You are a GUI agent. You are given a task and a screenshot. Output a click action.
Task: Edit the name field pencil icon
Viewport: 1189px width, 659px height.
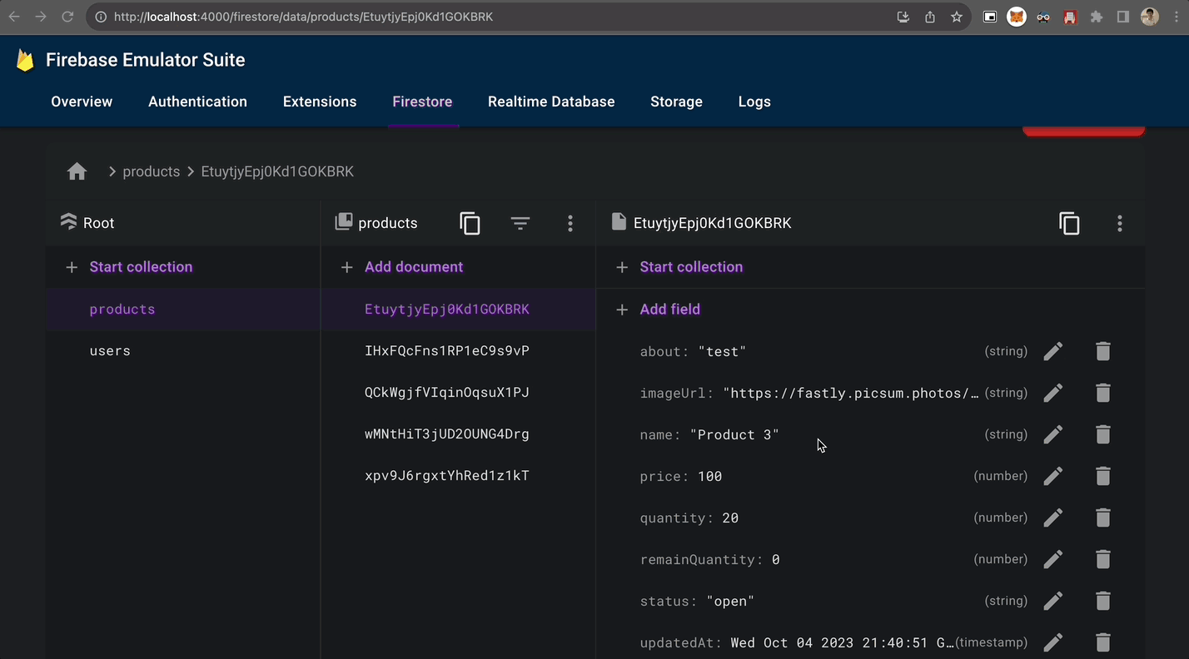coord(1053,434)
